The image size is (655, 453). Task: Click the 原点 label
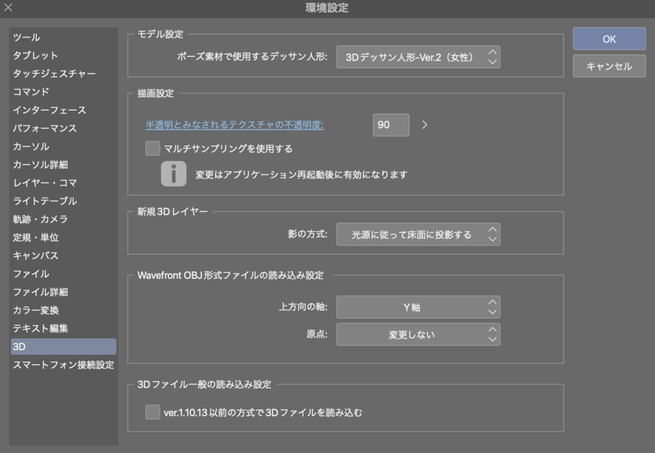(317, 334)
